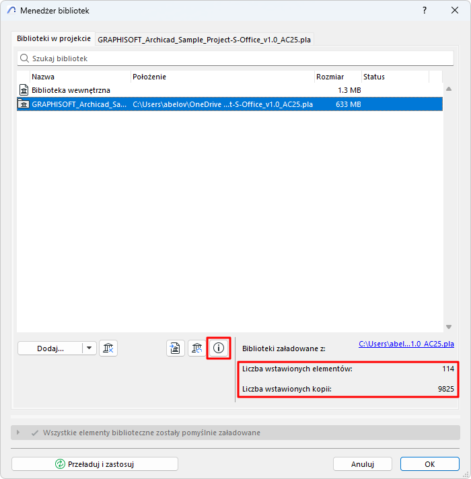Viewport: 471px width, 479px height.
Task: Click the 633 MB size cell
Action: click(349, 104)
